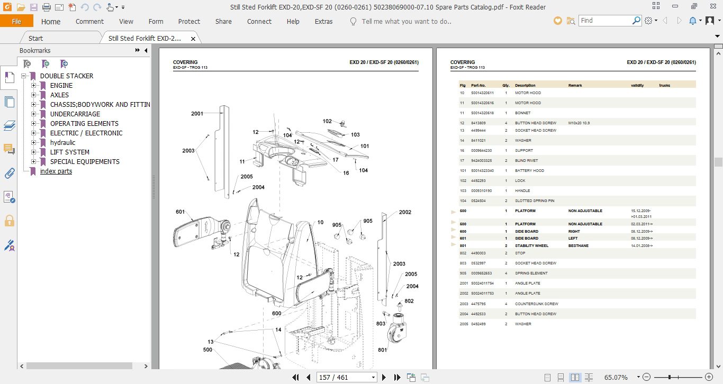This screenshot has width=723, height=384.
Task: Open the zoom percentage dropdown arrow
Action: coord(639,378)
